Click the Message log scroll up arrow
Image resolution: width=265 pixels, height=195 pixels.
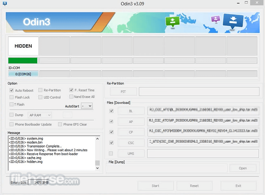click(97, 139)
